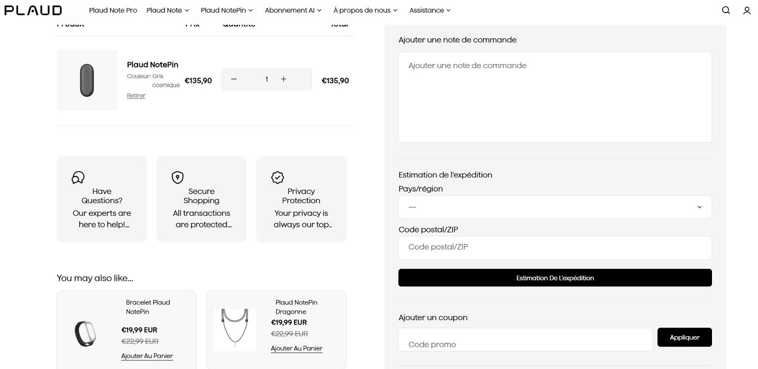Click Ajouter Au Panier for NotePin Dragonne
The image size is (758, 369).
coord(296,348)
